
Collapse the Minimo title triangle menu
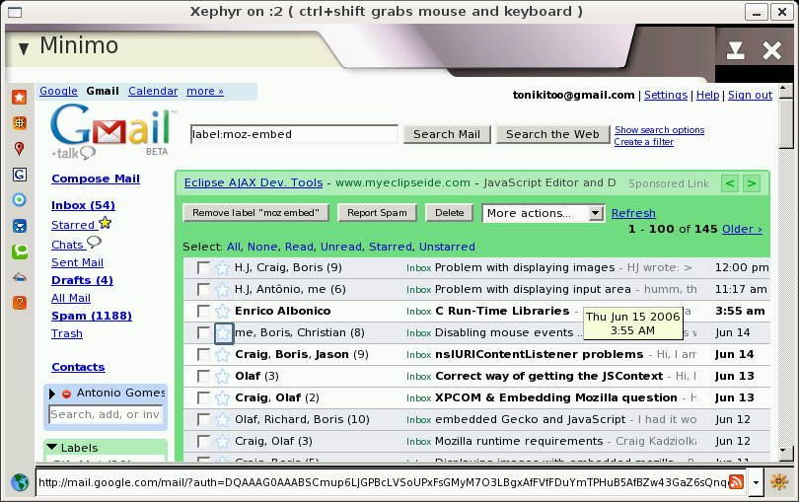(x=24, y=49)
